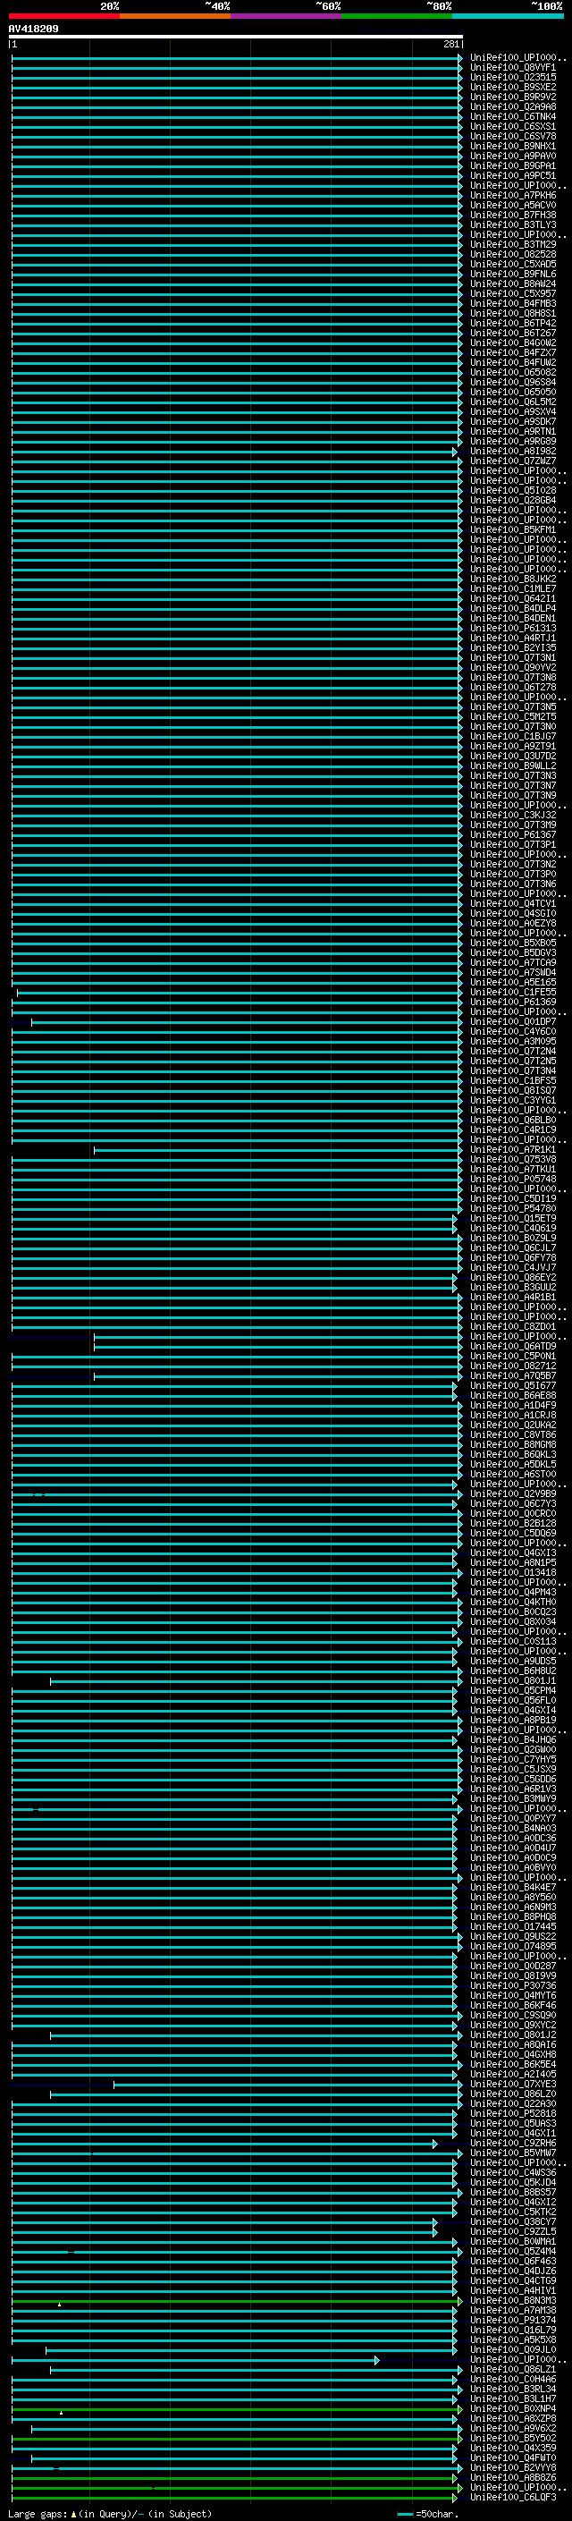
Task: Click UniRef100_Q15ET9 hit name
Action: pyautogui.click(x=513, y=1218)
